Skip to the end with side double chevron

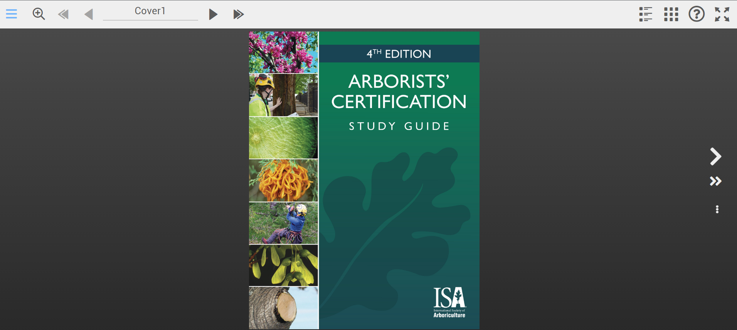716,181
